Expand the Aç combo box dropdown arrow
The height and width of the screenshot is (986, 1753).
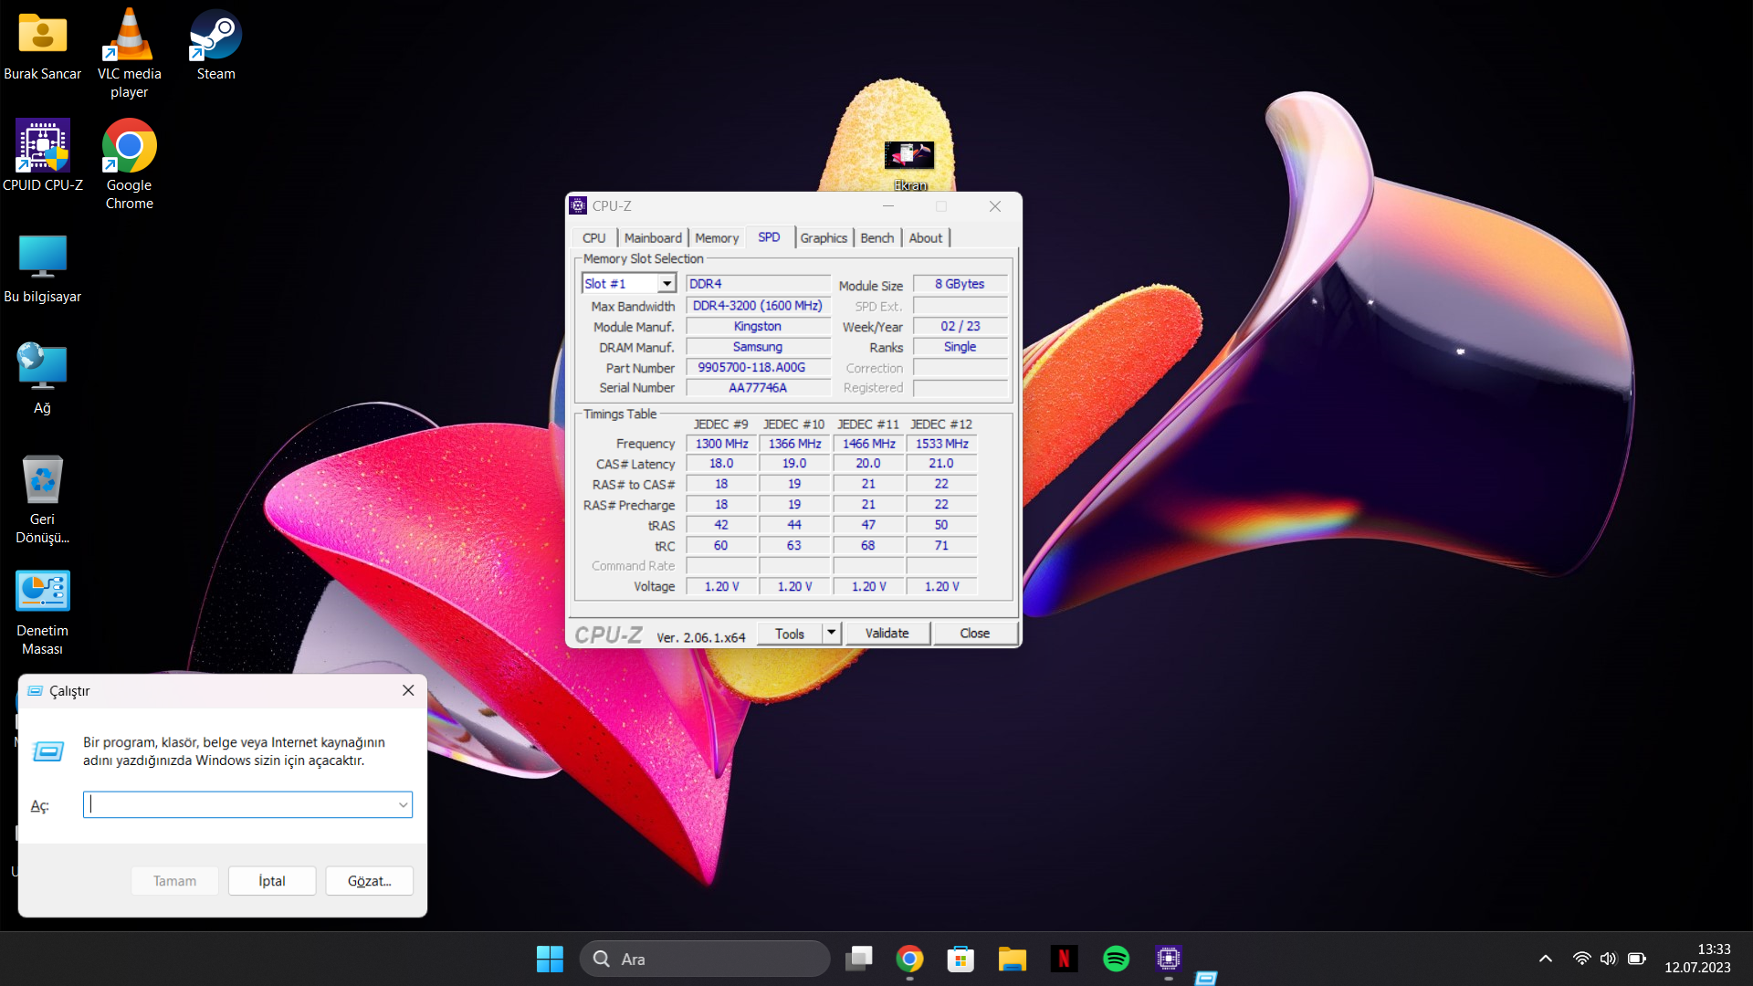tap(403, 804)
